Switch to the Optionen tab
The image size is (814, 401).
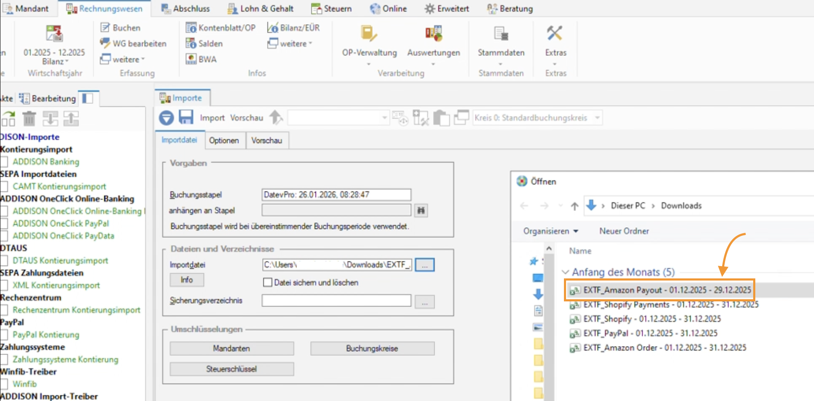(x=224, y=140)
